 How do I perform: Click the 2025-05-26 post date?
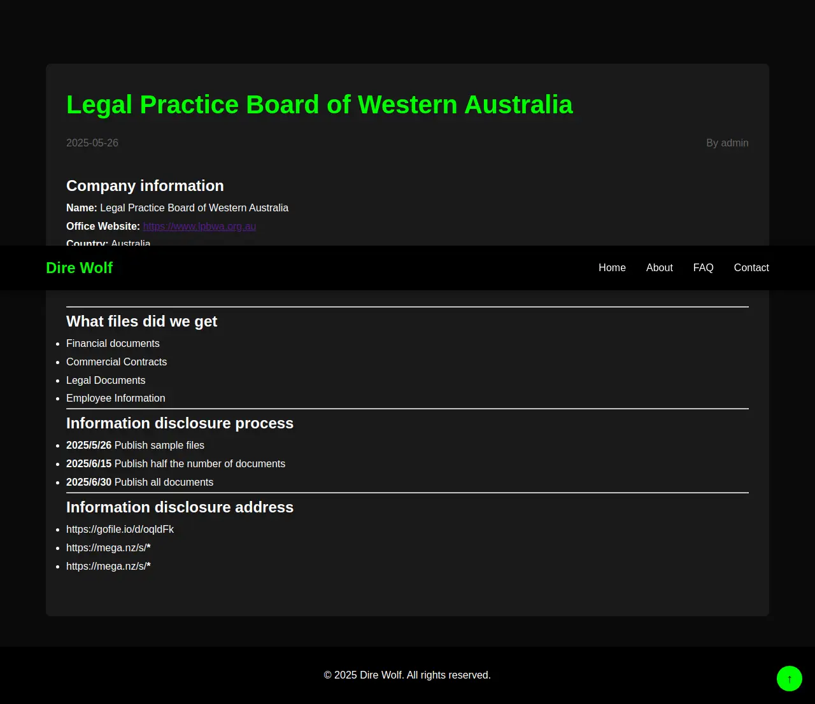92,143
